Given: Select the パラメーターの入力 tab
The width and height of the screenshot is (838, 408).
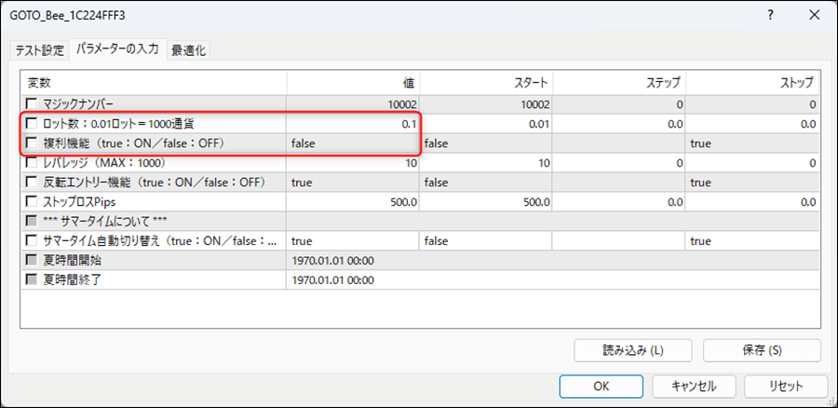Looking at the screenshot, I should pos(117,48).
